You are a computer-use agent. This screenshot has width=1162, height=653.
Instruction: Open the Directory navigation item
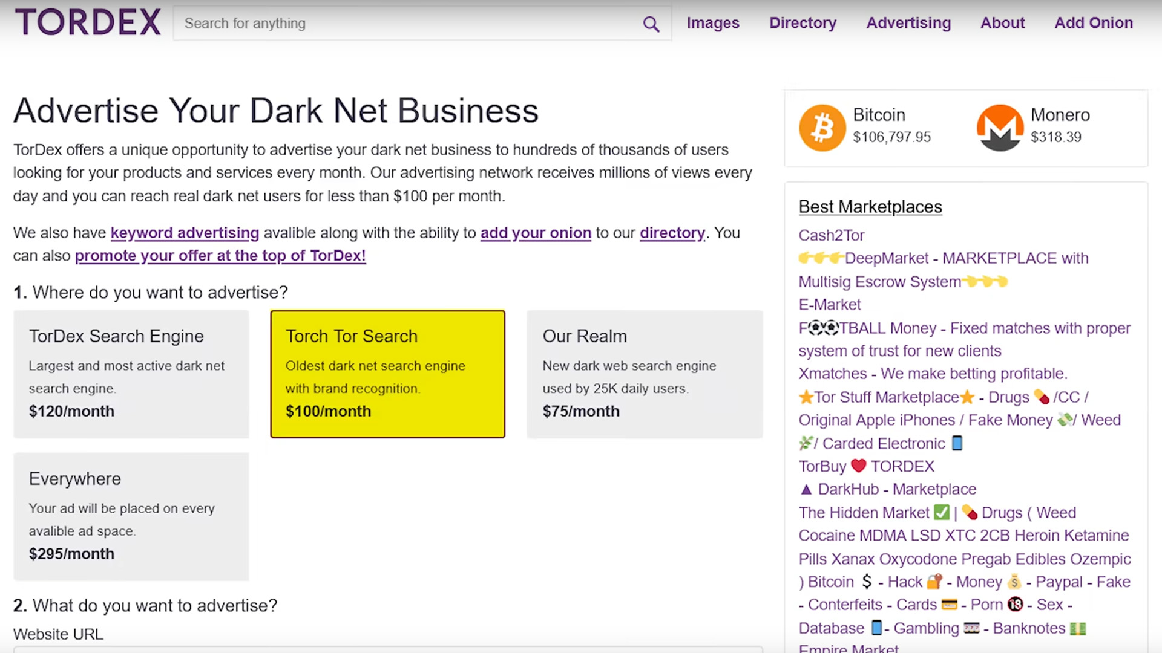(803, 23)
